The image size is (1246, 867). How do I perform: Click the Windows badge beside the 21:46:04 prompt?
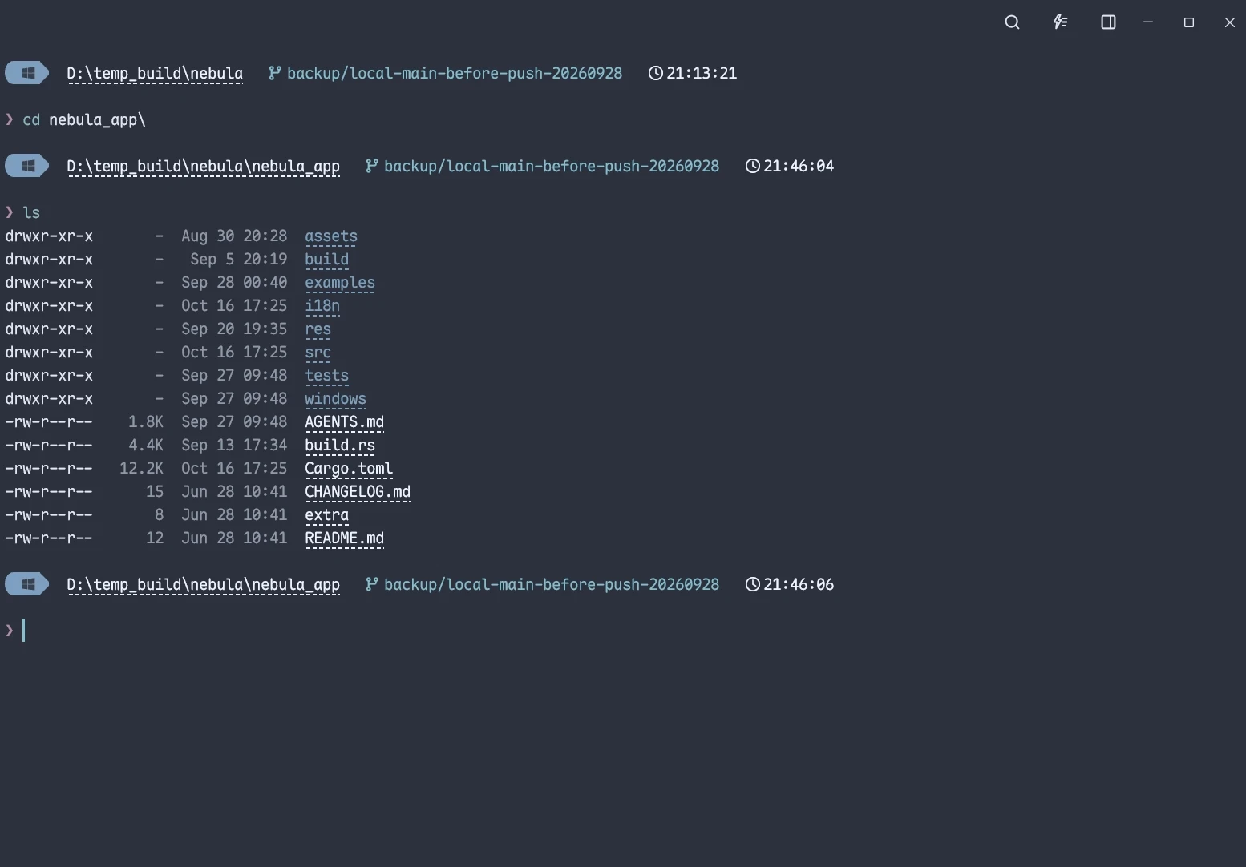tap(26, 166)
